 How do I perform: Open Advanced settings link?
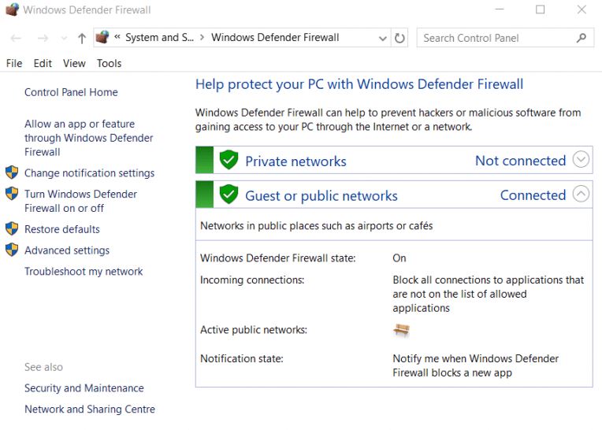pyautogui.click(x=67, y=250)
